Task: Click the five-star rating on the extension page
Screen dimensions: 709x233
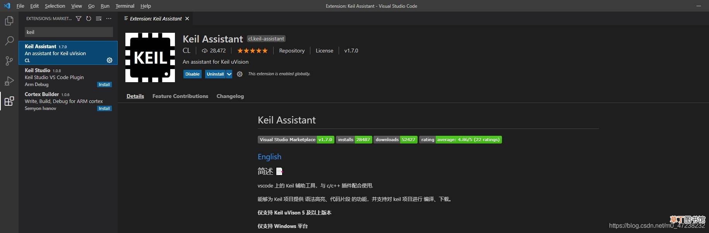Action: point(252,51)
